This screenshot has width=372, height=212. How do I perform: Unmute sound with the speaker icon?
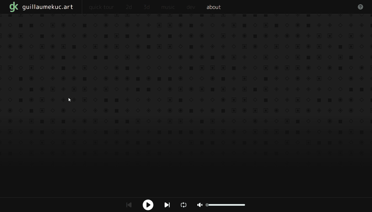tap(200, 205)
